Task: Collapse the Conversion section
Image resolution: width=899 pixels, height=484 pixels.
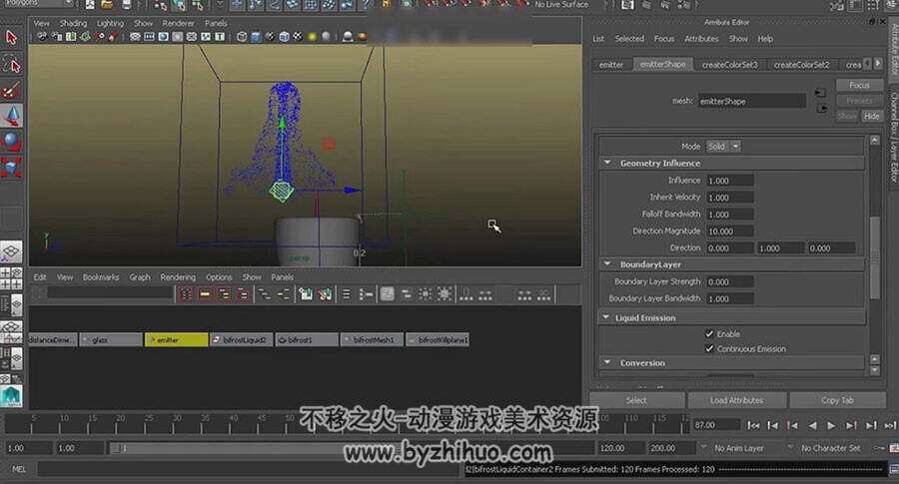Action: (x=607, y=362)
